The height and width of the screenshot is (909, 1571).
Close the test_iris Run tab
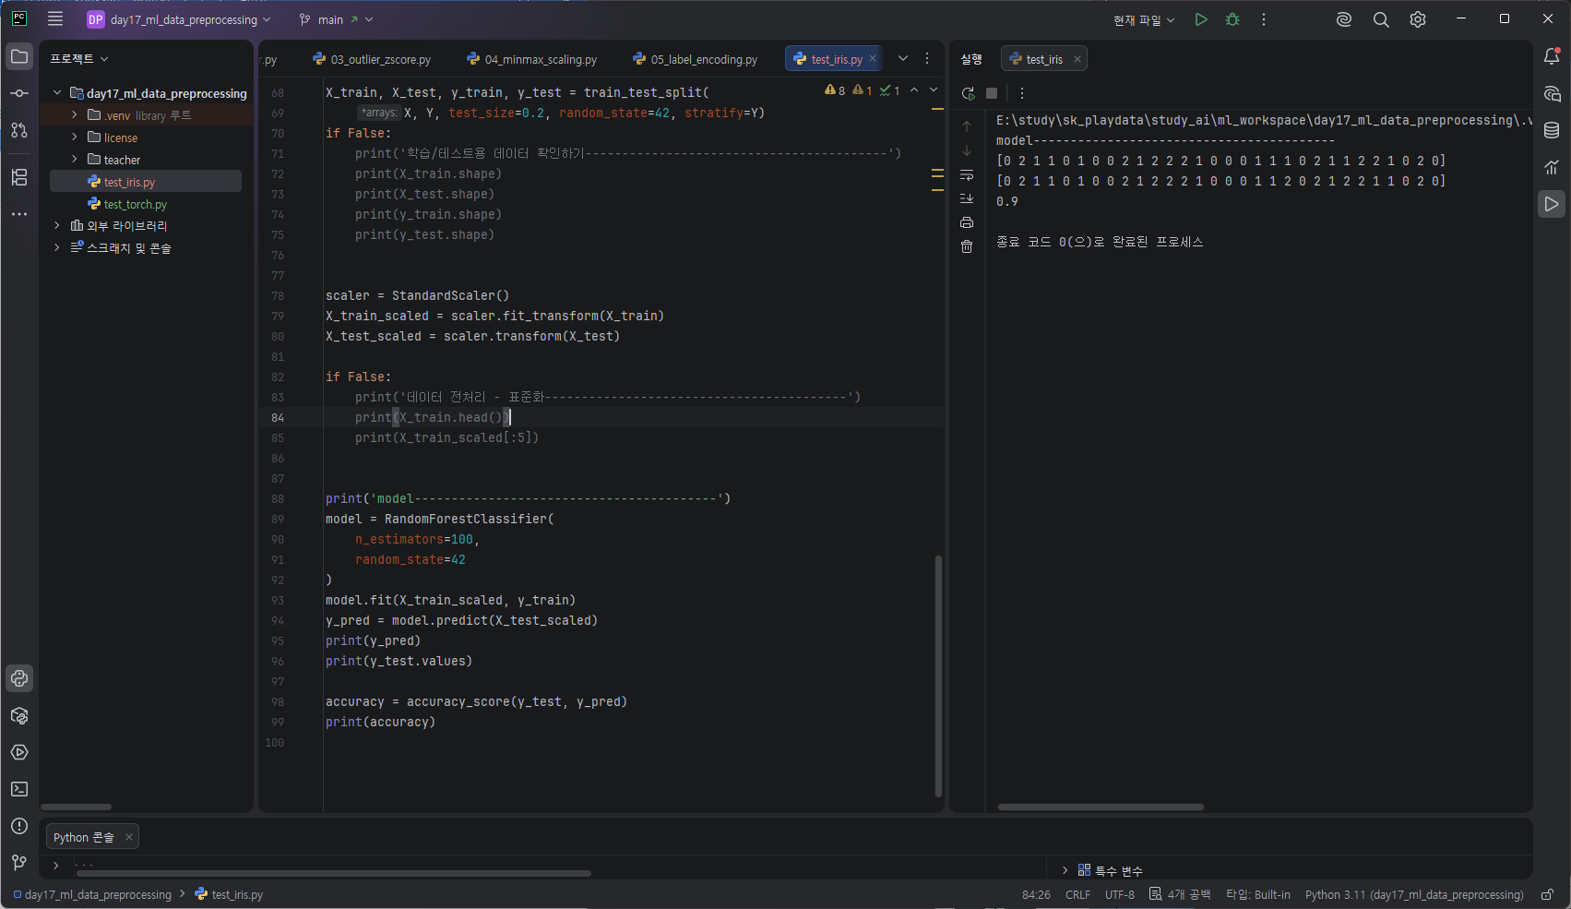pyautogui.click(x=1077, y=59)
